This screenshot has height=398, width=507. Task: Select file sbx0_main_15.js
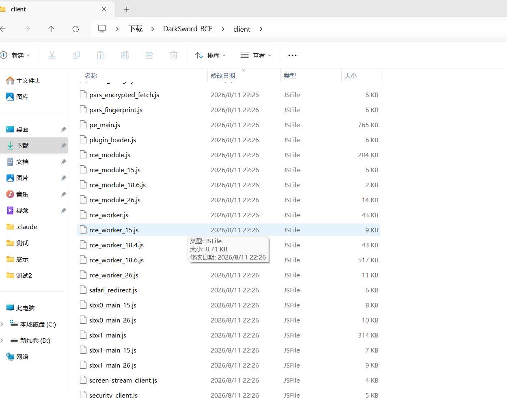point(229,305)
